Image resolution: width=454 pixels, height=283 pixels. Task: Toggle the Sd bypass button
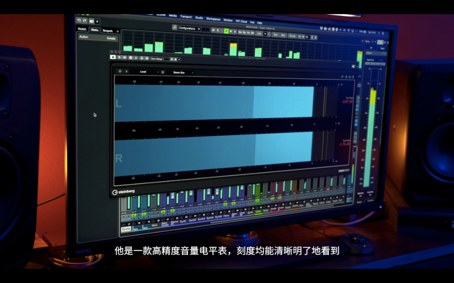(252, 33)
